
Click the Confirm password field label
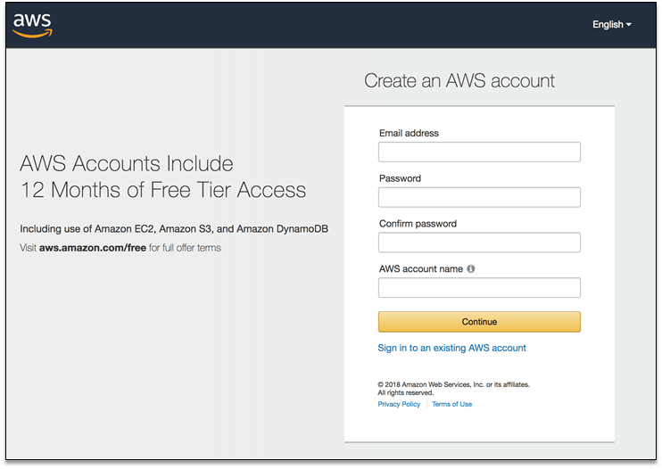pos(418,224)
